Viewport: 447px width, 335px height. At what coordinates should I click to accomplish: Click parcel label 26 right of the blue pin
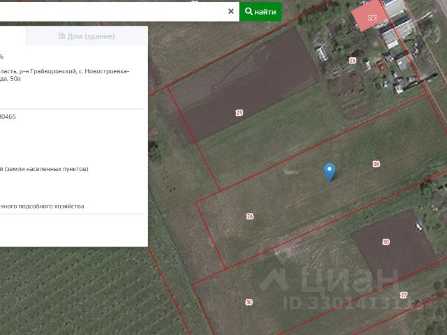pyautogui.click(x=376, y=164)
